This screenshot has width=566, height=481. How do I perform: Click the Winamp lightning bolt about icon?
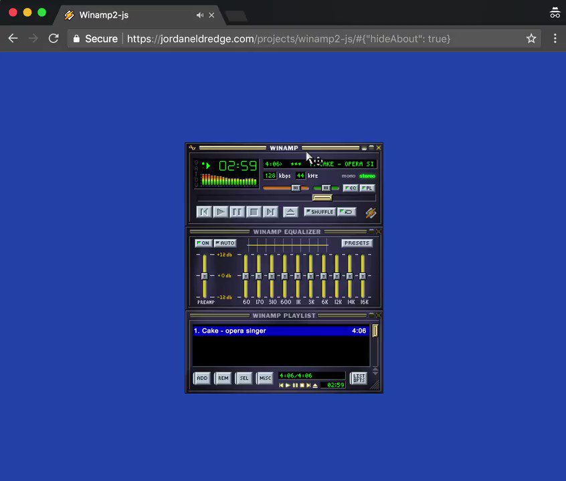(371, 212)
